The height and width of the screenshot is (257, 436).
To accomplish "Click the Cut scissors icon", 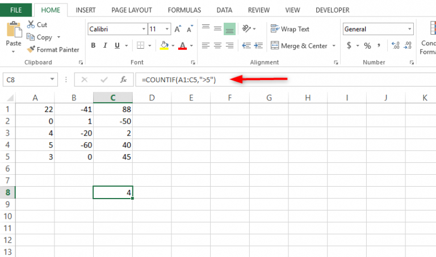I will point(31,24).
